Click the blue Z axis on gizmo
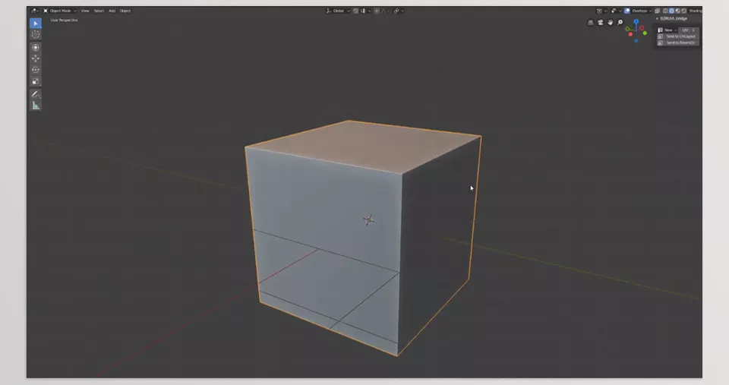The width and height of the screenshot is (729, 385). pyautogui.click(x=636, y=21)
